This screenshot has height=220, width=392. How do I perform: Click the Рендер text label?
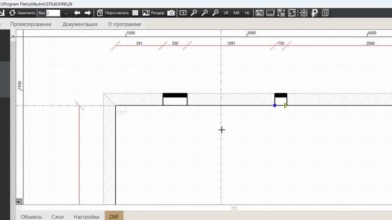tap(157, 13)
